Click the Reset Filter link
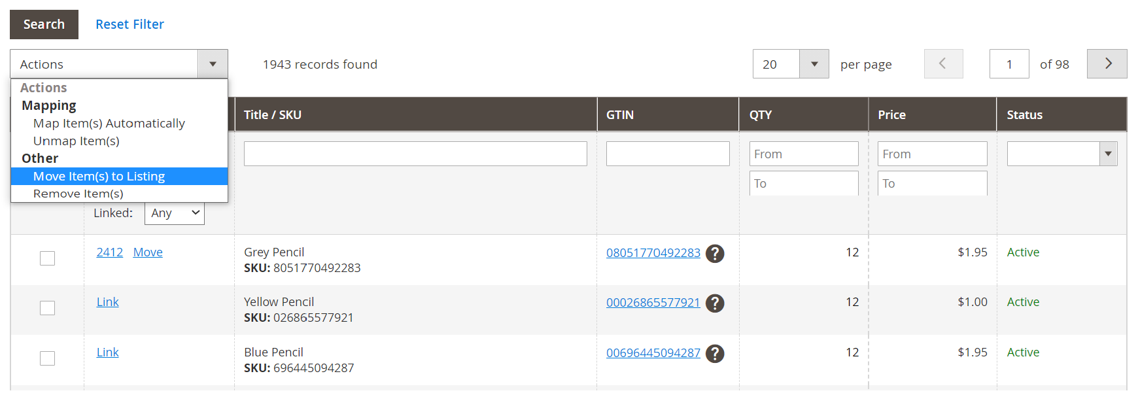The height and width of the screenshot is (395, 1138). coord(129,24)
